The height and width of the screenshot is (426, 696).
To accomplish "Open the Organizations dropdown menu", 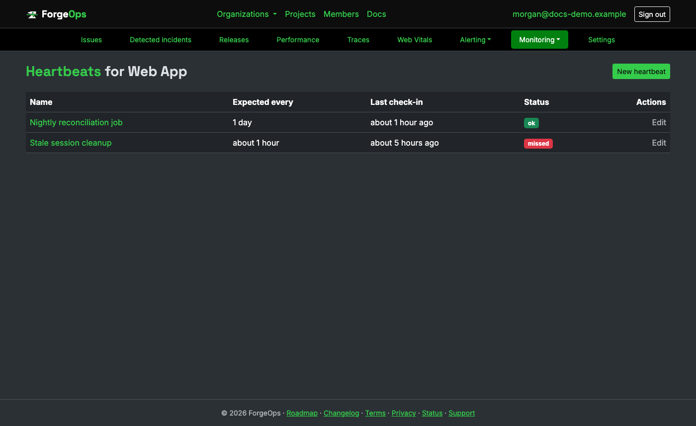I will coord(247,14).
